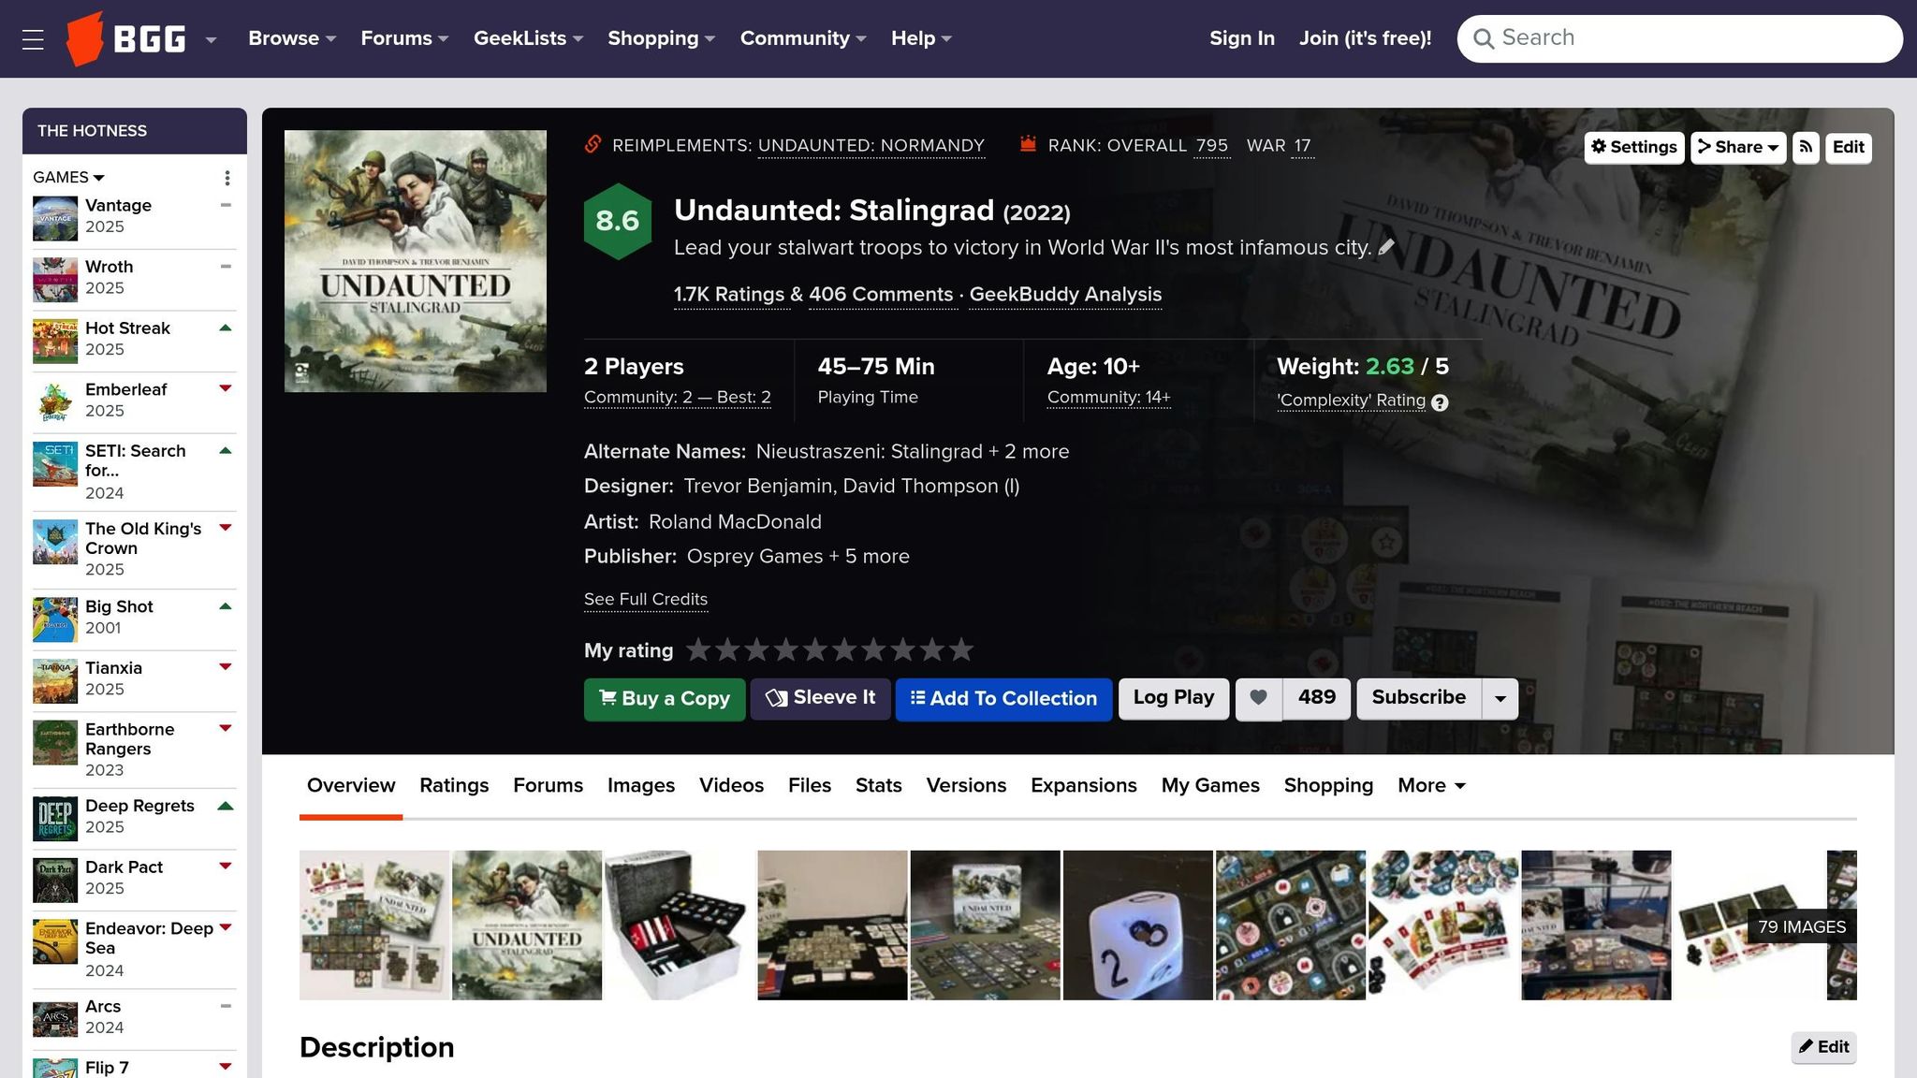
Task: Rate the game ten stars
Action: click(961, 649)
